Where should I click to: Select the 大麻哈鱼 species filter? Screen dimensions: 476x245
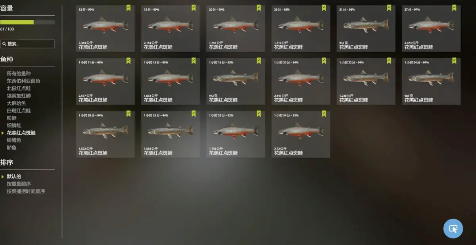tap(16, 103)
